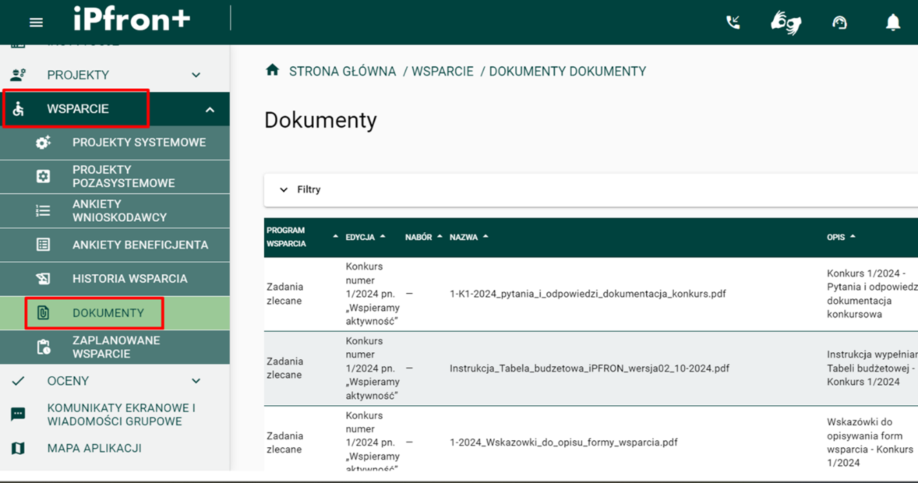The height and width of the screenshot is (483, 918).
Task: Click the Ankiety beneficjenta icon
Action: (43, 245)
